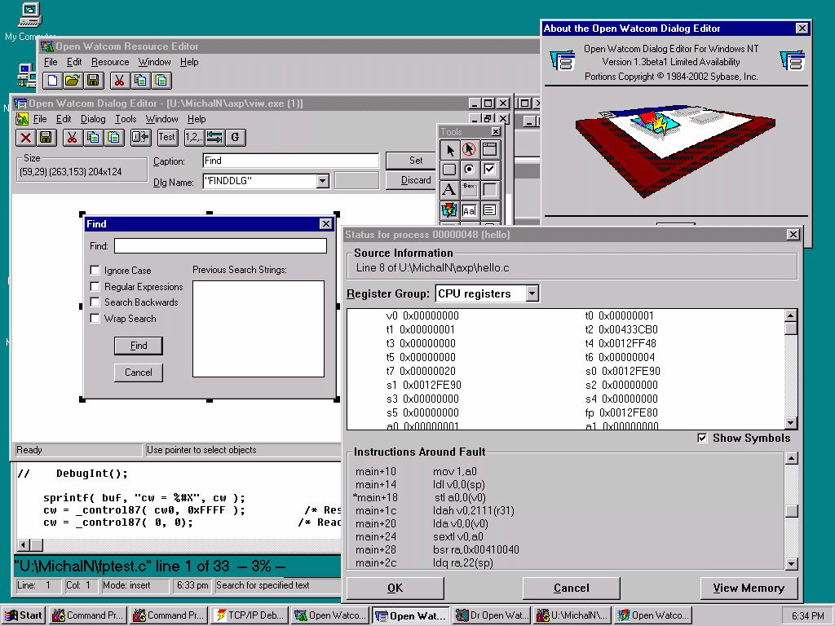The image size is (835, 626).
Task: Click Cut scissors in Dialog Editor toolbar
Action: click(73, 137)
